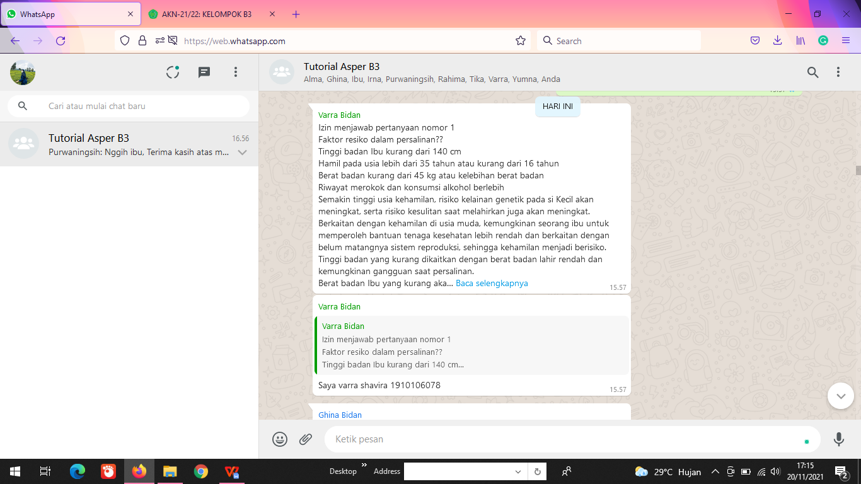This screenshot has height=484, width=861.
Task: Go back with the browser back arrow
Action: tap(15, 41)
